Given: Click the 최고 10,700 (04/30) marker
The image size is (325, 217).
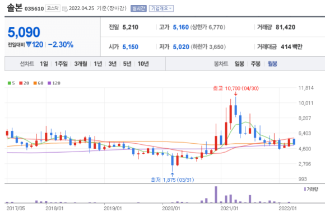Looking at the screenshot, I should pyautogui.click(x=236, y=88).
